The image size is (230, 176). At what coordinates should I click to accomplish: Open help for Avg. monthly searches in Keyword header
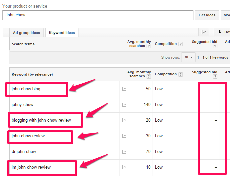pos(149,77)
